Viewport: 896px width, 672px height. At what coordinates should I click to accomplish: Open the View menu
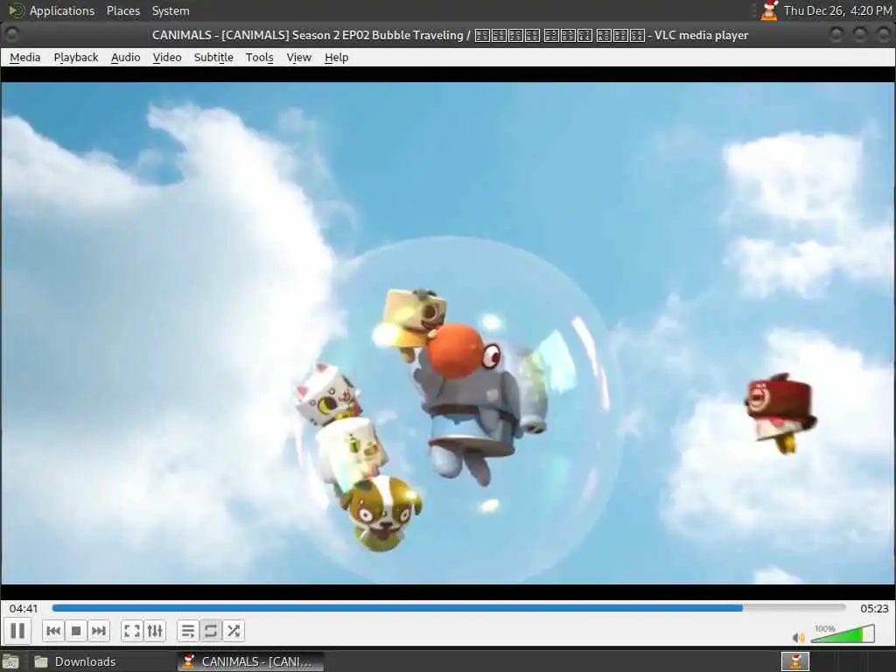coord(299,57)
